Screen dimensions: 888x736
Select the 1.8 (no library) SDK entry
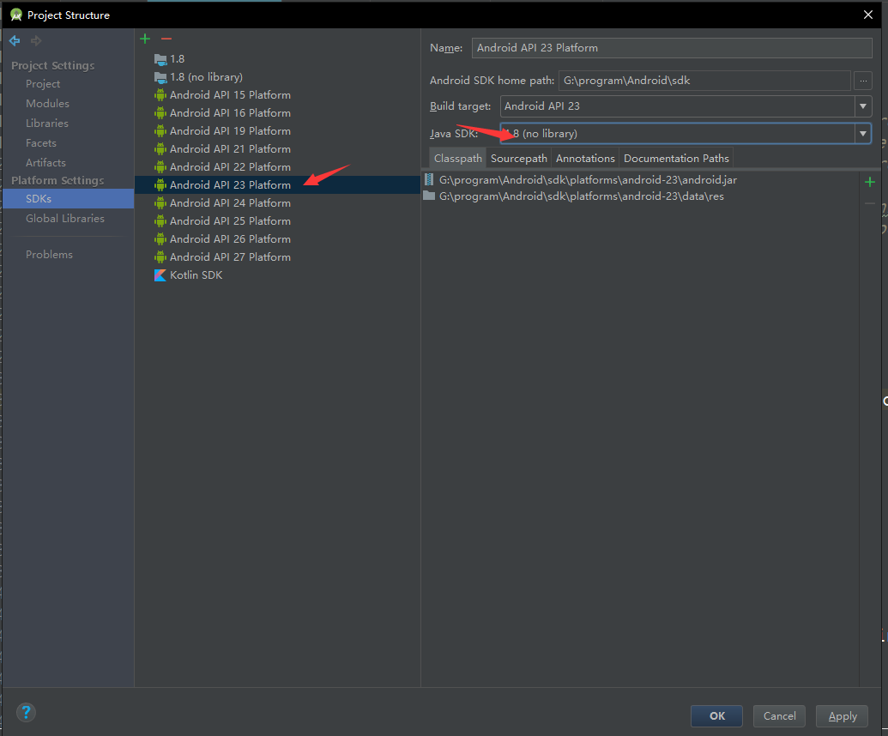click(277, 77)
